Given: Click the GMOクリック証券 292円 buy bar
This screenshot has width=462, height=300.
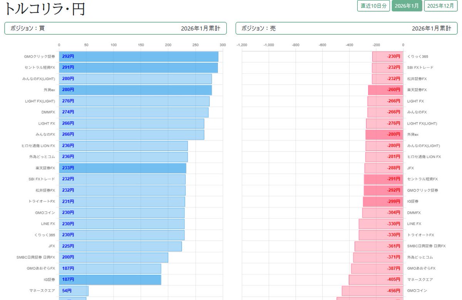Looking at the screenshot, I should [139, 57].
